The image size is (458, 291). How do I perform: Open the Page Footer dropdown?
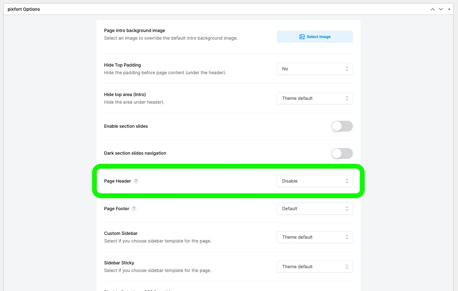[x=315, y=209]
